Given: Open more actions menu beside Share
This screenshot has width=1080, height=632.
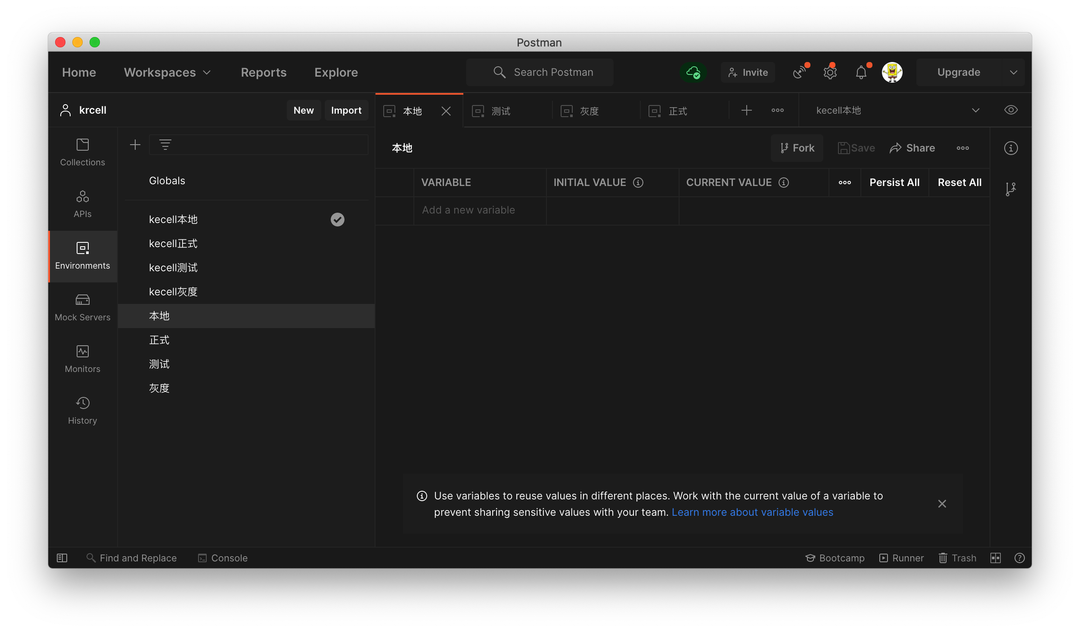Looking at the screenshot, I should point(962,148).
